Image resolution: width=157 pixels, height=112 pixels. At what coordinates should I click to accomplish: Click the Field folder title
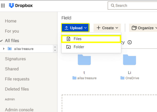click(66, 18)
